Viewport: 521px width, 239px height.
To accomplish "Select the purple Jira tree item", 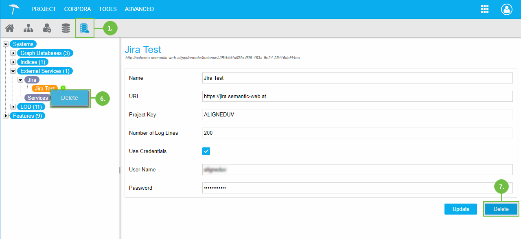I will (32, 80).
